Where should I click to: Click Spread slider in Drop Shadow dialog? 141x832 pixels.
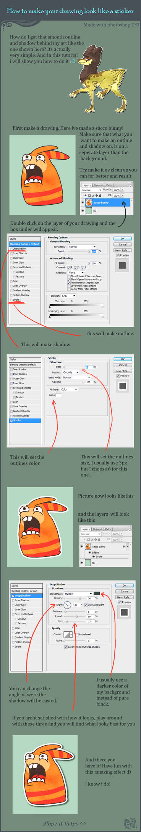coord(75,616)
